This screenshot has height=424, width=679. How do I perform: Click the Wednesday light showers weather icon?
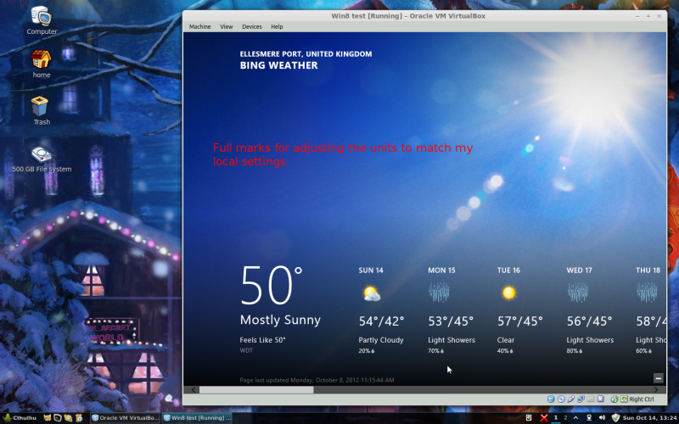click(578, 292)
